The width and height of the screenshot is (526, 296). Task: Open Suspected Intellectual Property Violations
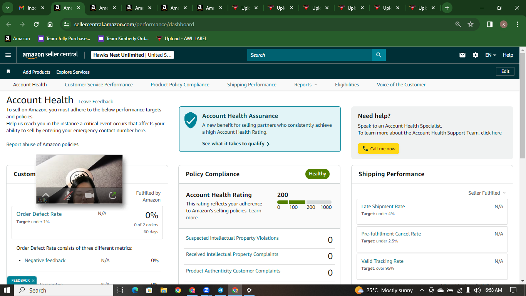click(x=232, y=238)
